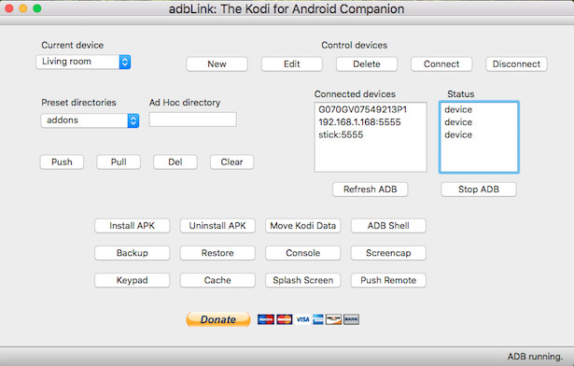Click Refresh ADB
574x366 pixels.
tap(371, 190)
